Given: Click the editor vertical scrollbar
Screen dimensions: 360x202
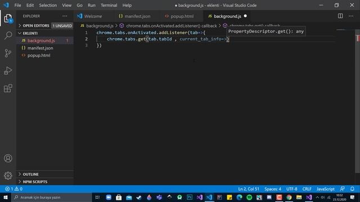Looking at the screenshot, I should (358, 101).
